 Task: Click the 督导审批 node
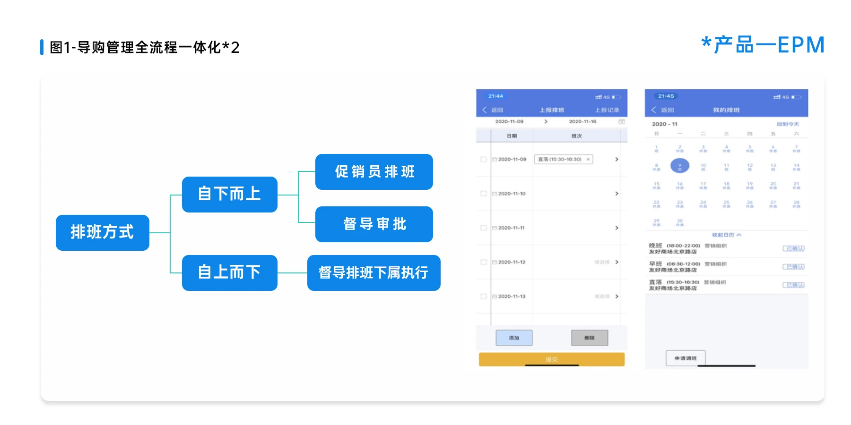click(374, 224)
